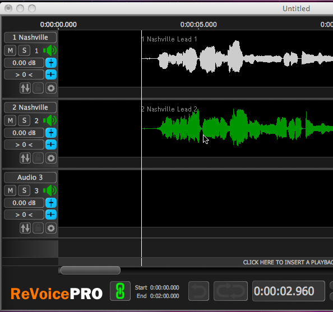The width and height of the screenshot is (333, 312).
Task: Click the up-down arrows icon on track 1
Action: [25, 88]
